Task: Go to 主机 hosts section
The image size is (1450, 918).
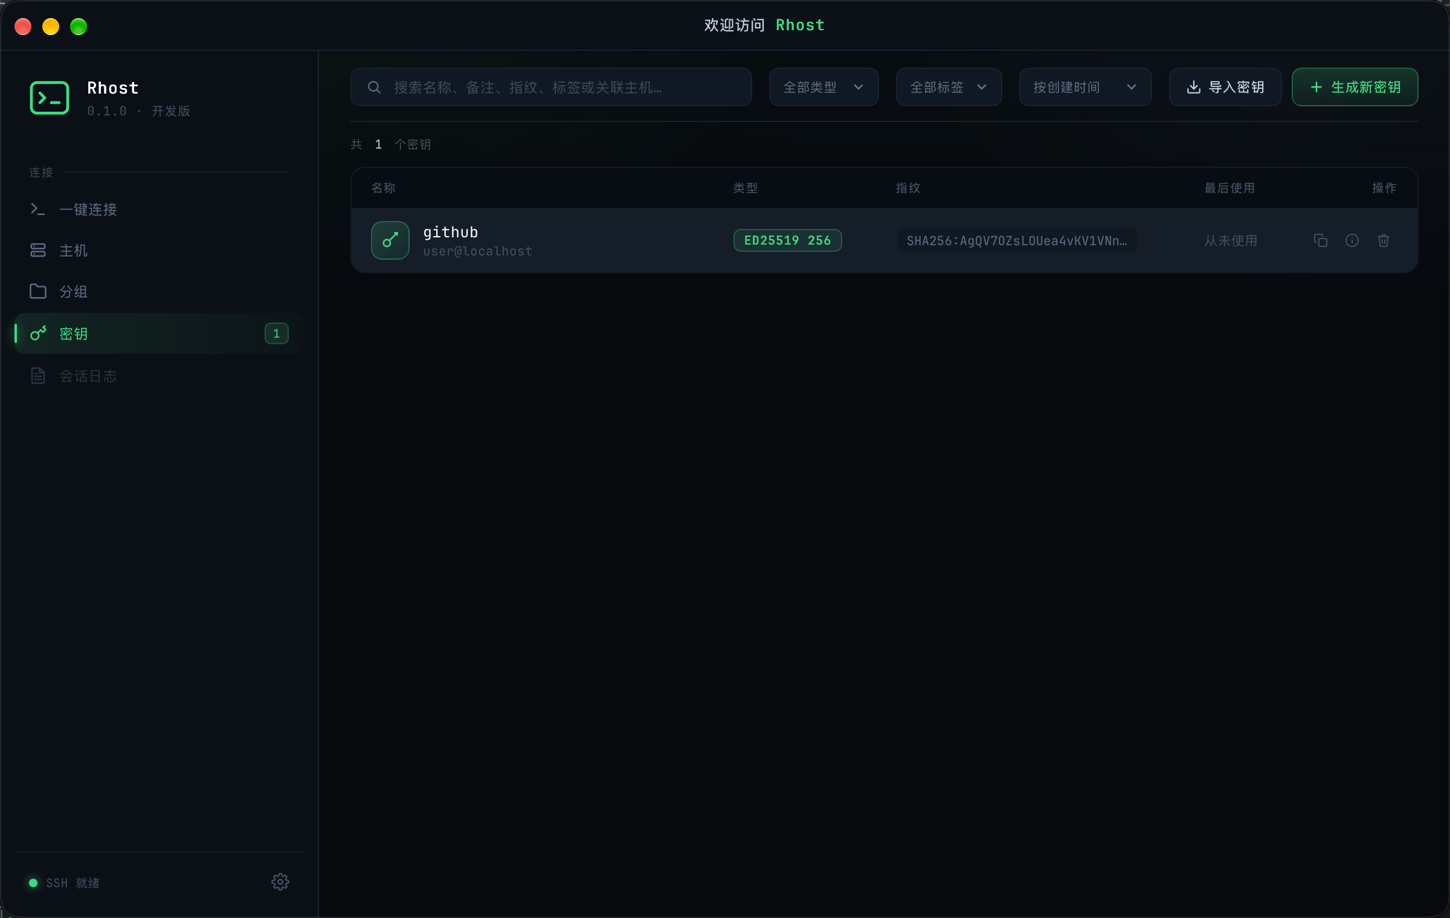Action: 158,251
